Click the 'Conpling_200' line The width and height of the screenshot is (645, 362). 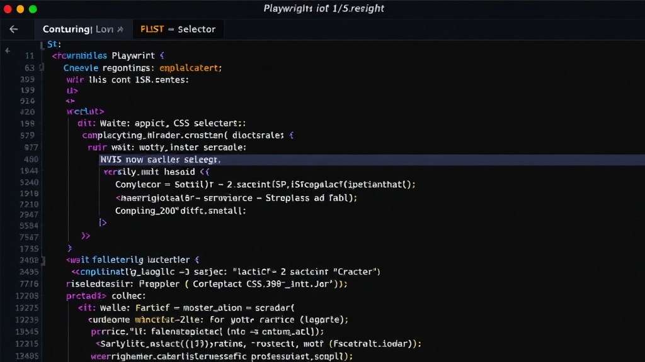tap(181, 211)
